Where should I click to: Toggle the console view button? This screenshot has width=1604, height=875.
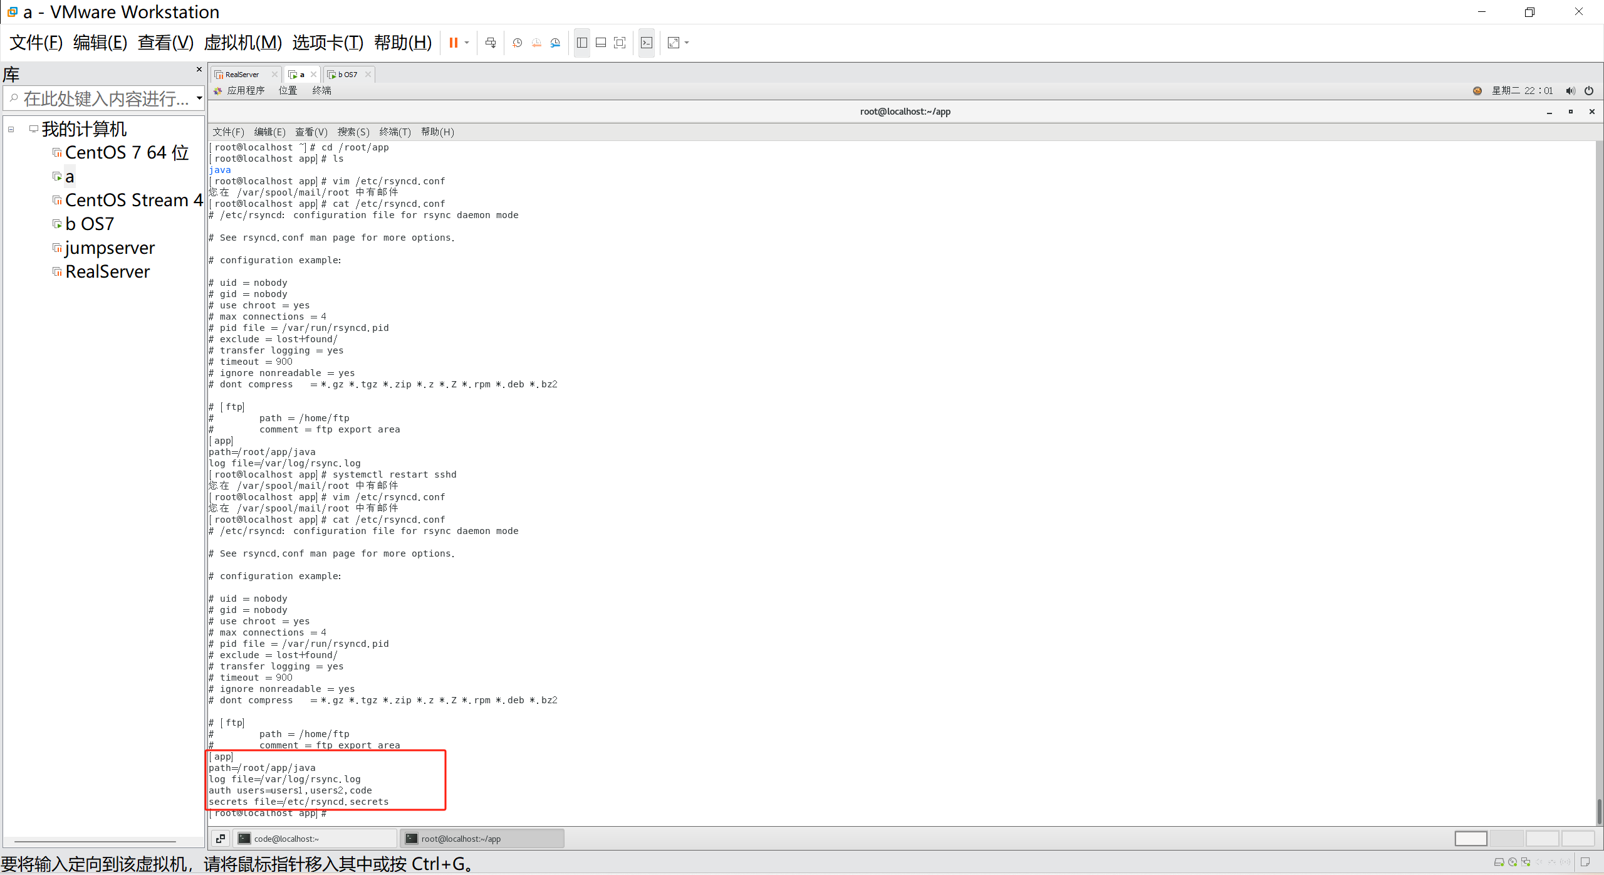tap(647, 43)
